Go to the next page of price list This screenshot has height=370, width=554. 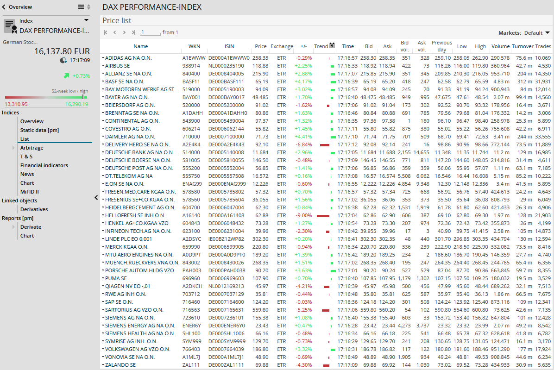click(124, 32)
